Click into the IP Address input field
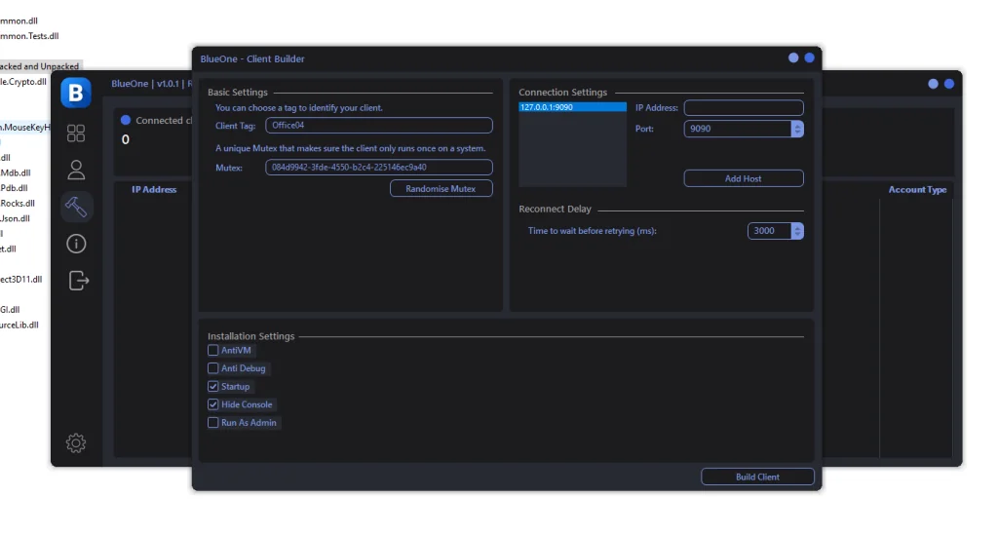 coord(743,108)
